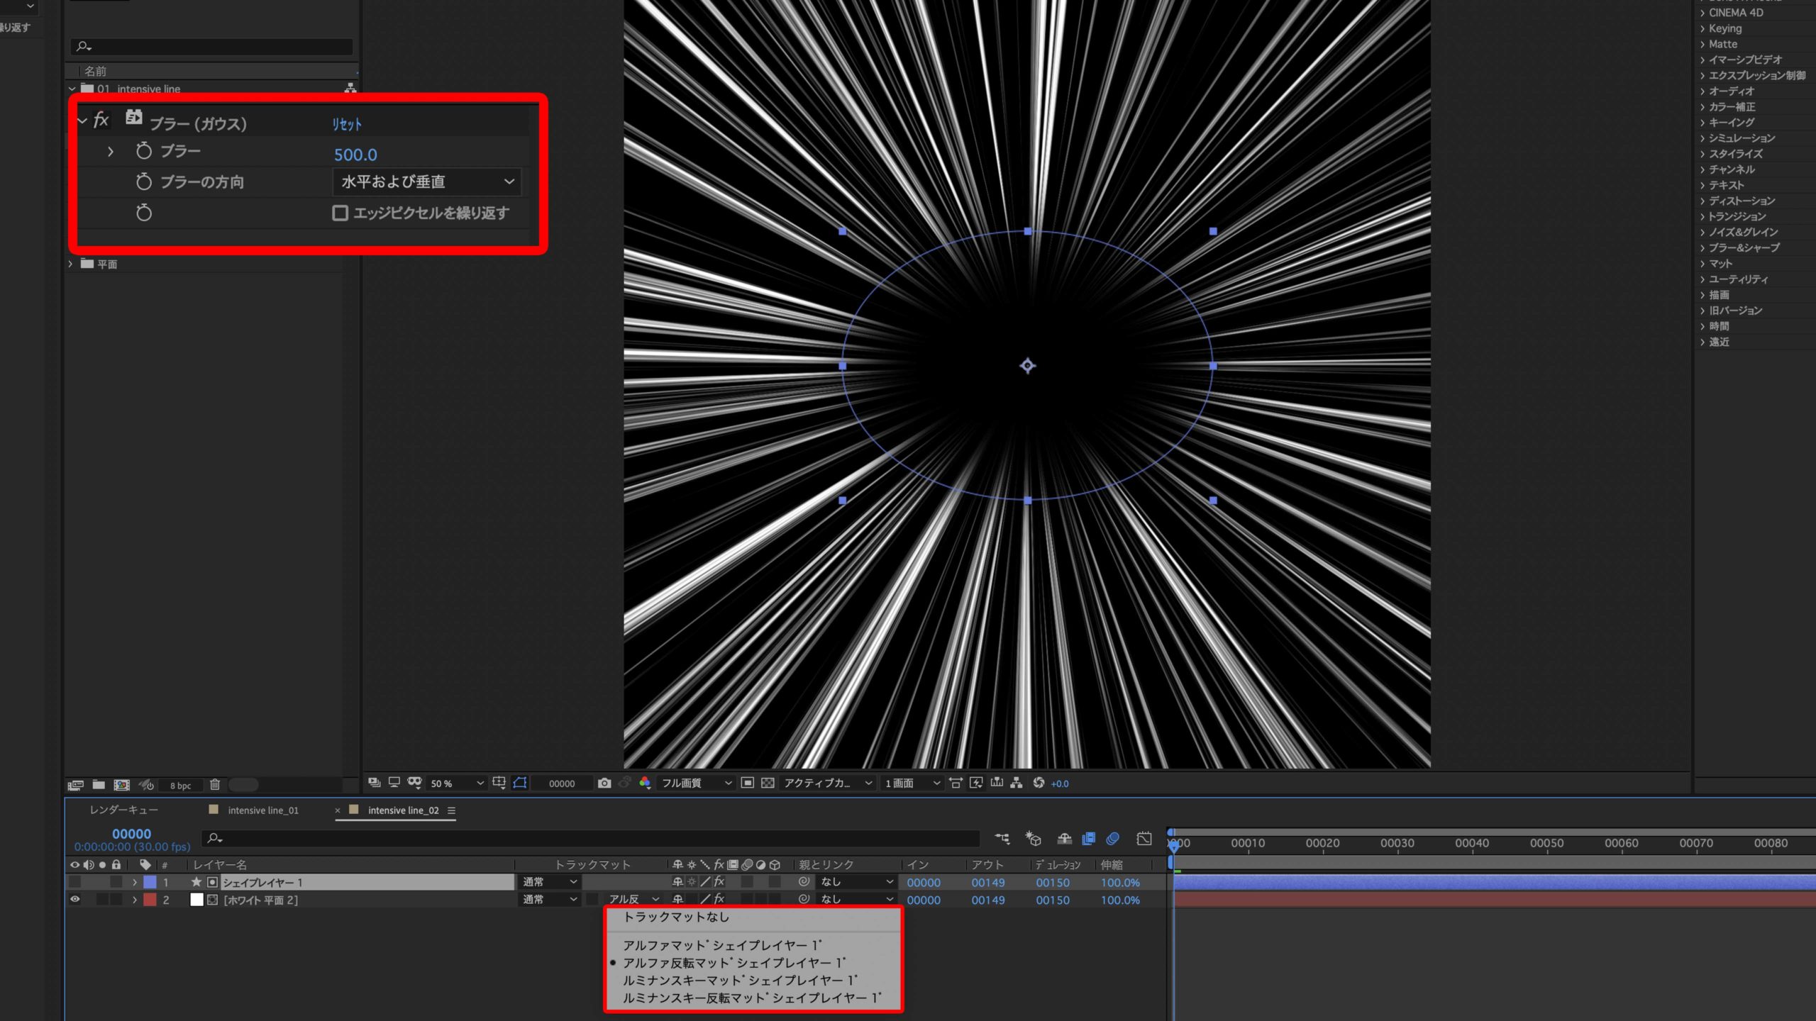Open the アクティブカ... 3D view dropdown

827,783
